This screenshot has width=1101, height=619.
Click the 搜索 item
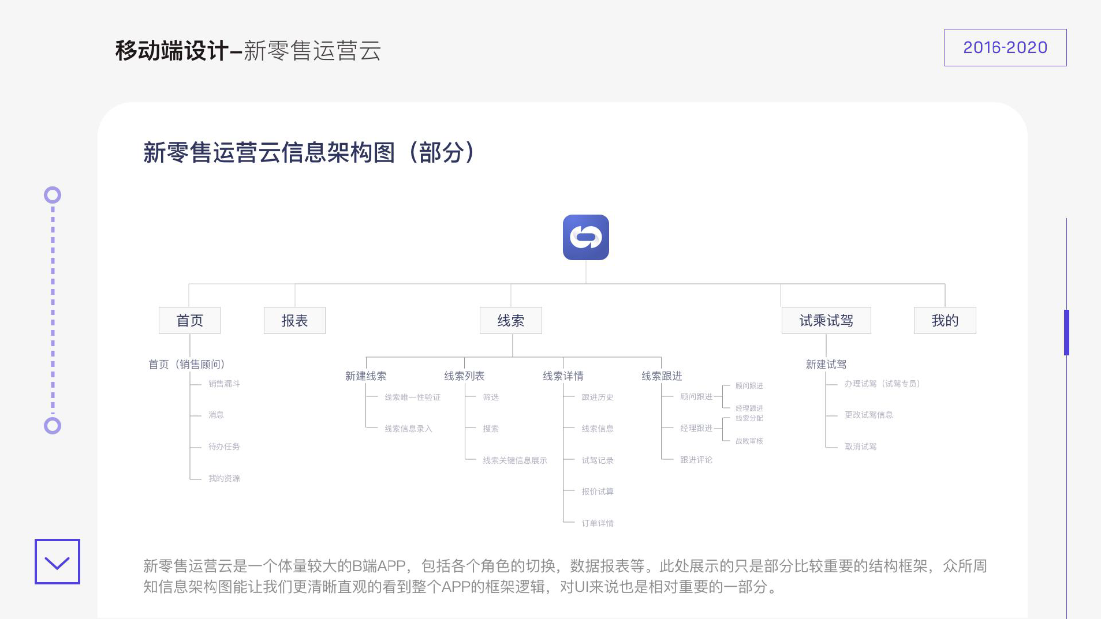pyautogui.click(x=491, y=429)
